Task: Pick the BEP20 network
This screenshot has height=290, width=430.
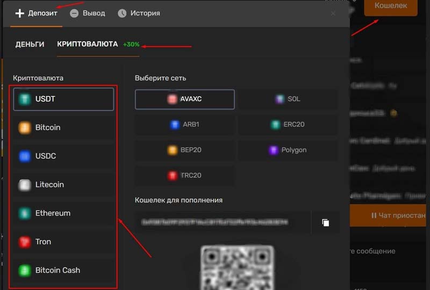Action: point(184,150)
